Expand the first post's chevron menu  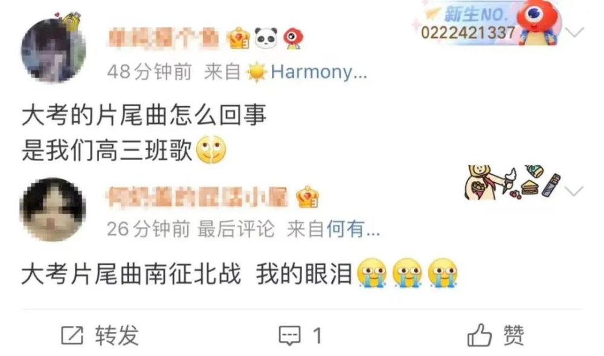click(x=575, y=33)
